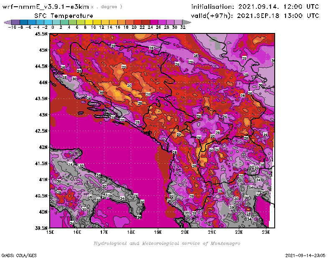Click the '41.5N' latitude label
The image size is (334, 258).
pos(41,163)
